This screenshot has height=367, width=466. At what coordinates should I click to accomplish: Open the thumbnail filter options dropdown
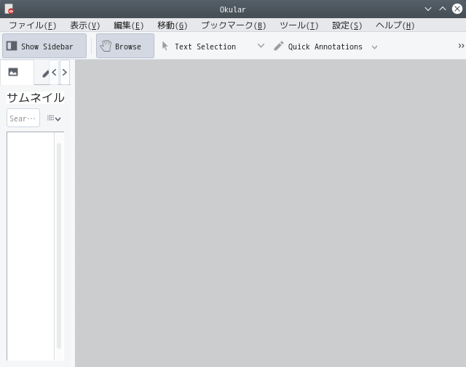coord(54,118)
